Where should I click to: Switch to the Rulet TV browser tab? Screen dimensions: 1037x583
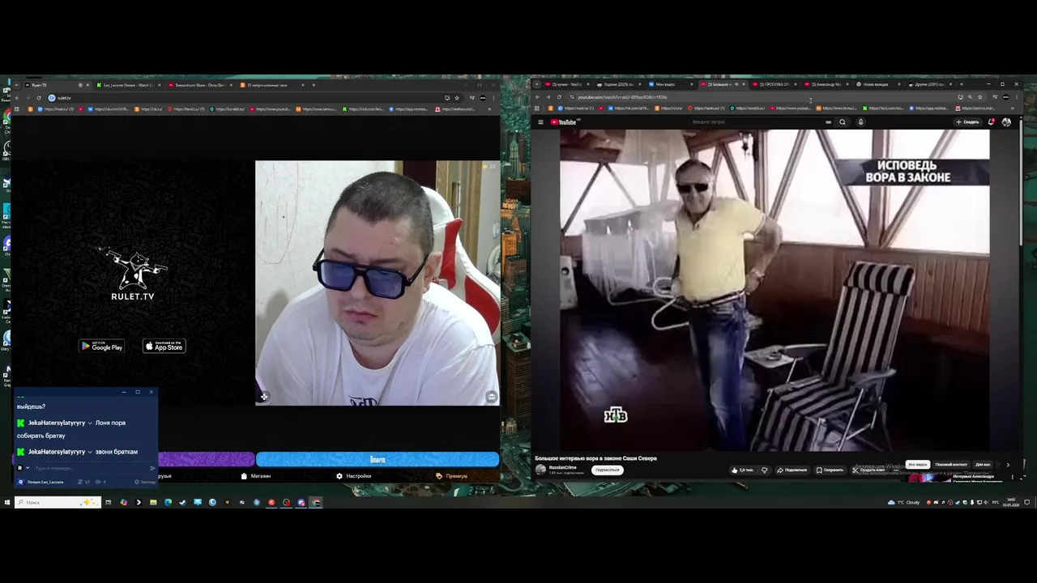click(55, 85)
